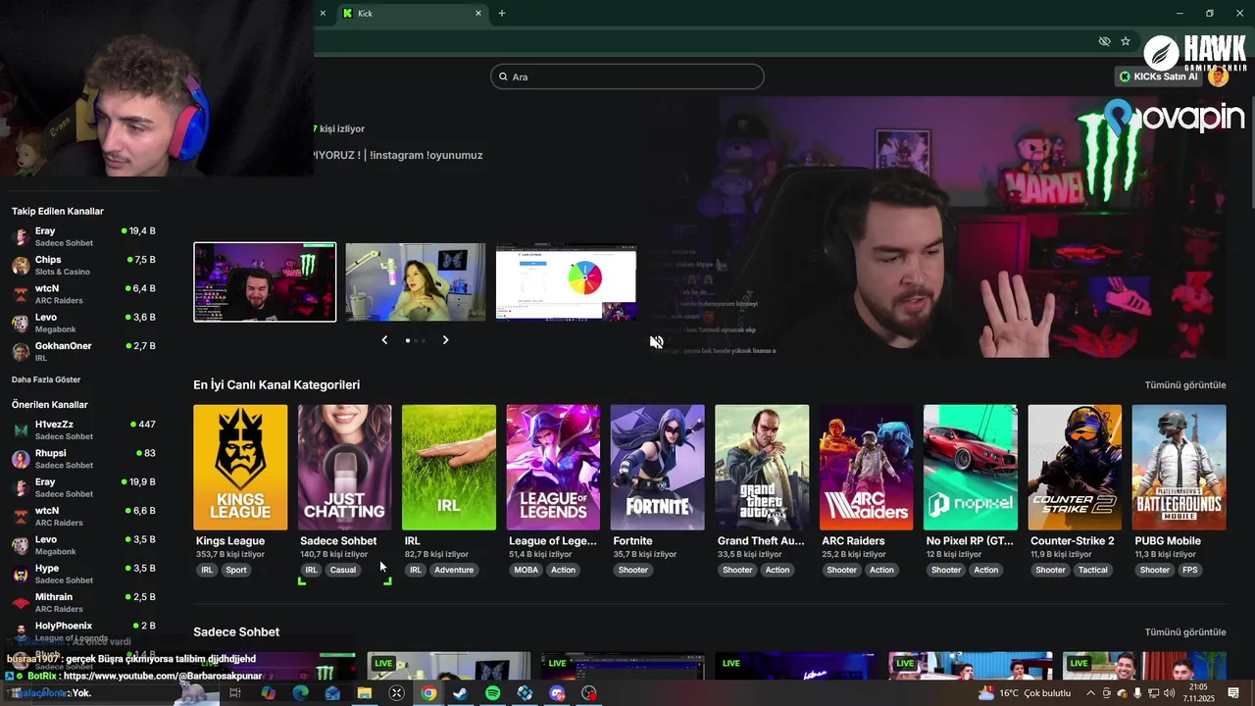The image size is (1255, 706).
Task: Click the featured stream video player
Action: click(936, 227)
